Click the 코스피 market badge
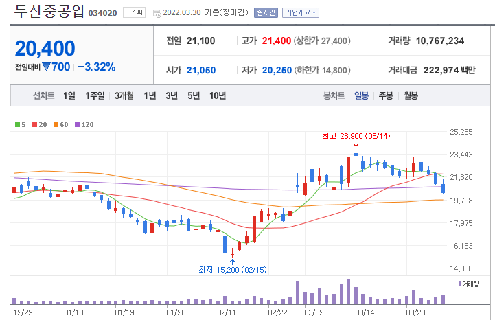This screenshot has width=495, height=320. click(134, 12)
